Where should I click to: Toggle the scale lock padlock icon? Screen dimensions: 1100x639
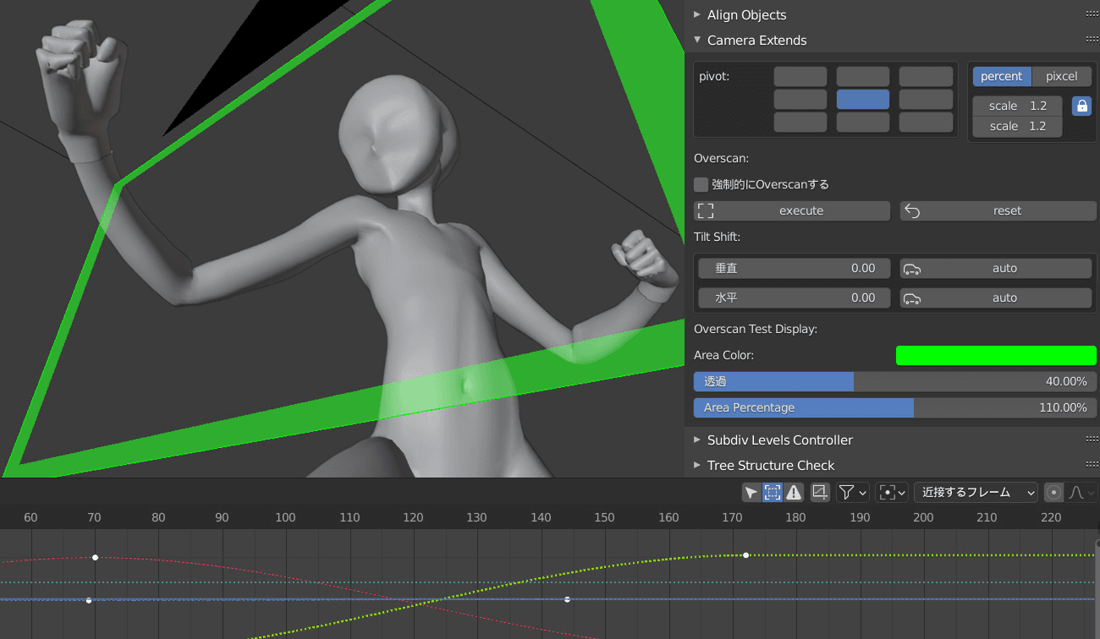(x=1081, y=106)
